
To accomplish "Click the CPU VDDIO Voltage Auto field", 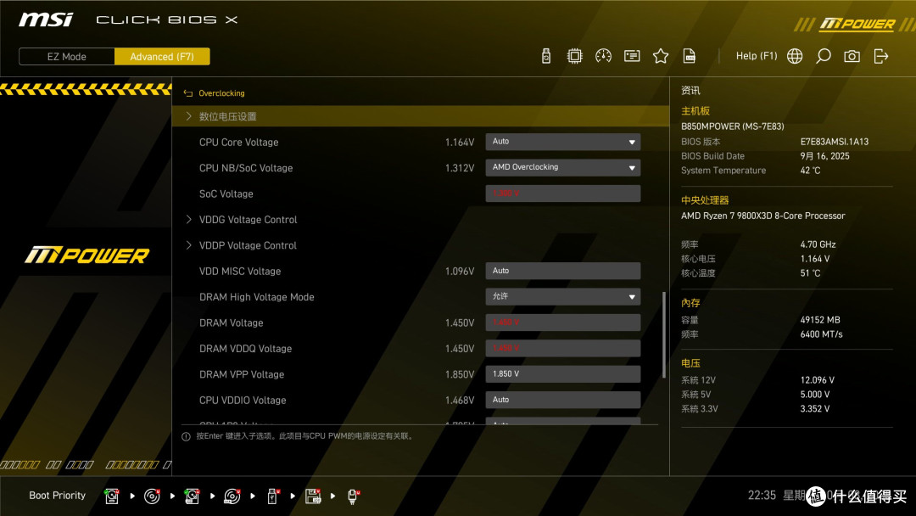I will coord(562,400).
